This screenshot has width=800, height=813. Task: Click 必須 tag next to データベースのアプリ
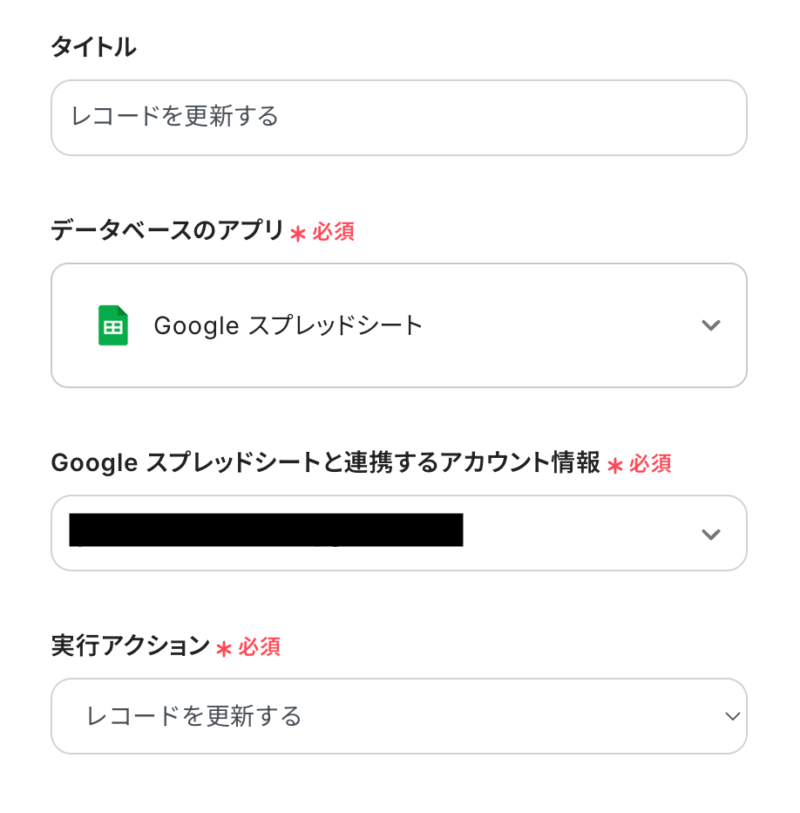click(x=334, y=231)
